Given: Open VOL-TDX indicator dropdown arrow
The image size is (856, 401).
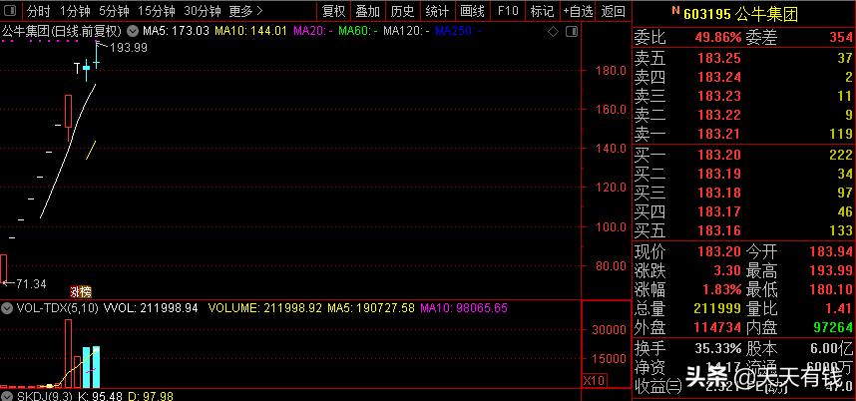Looking at the screenshot, I should (7, 308).
